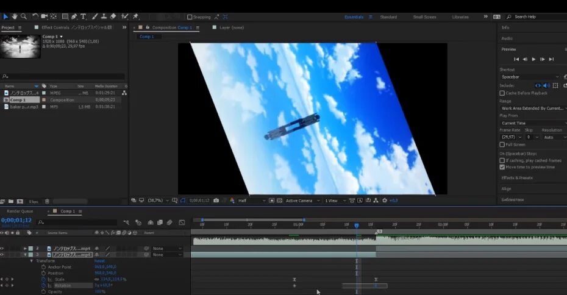Toggle include video eye in Preview panel

(538, 86)
